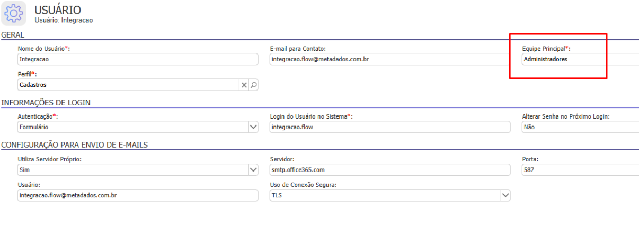Image resolution: width=639 pixels, height=234 pixels.
Task: Open Perfil lookup with magnifier icon
Action: point(253,85)
